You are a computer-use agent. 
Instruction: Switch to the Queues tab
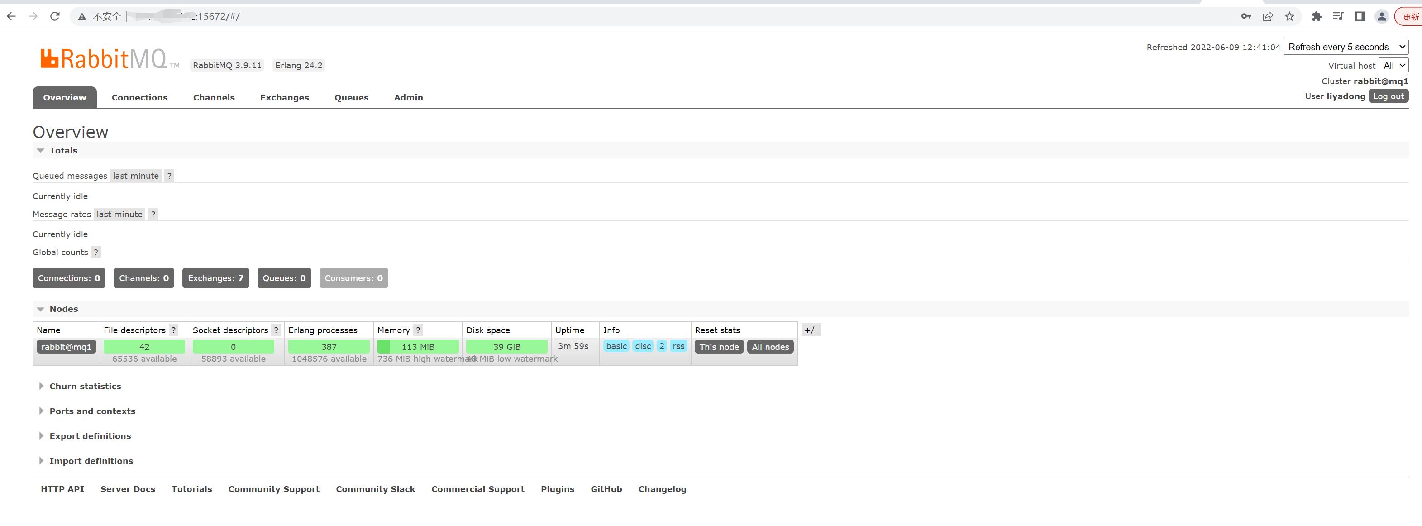click(351, 98)
